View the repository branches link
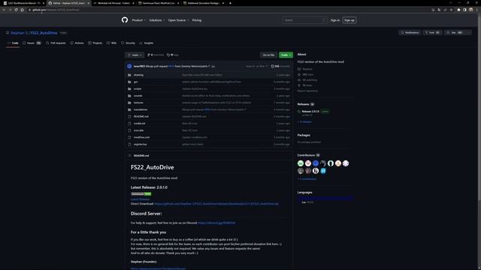 coord(156,55)
